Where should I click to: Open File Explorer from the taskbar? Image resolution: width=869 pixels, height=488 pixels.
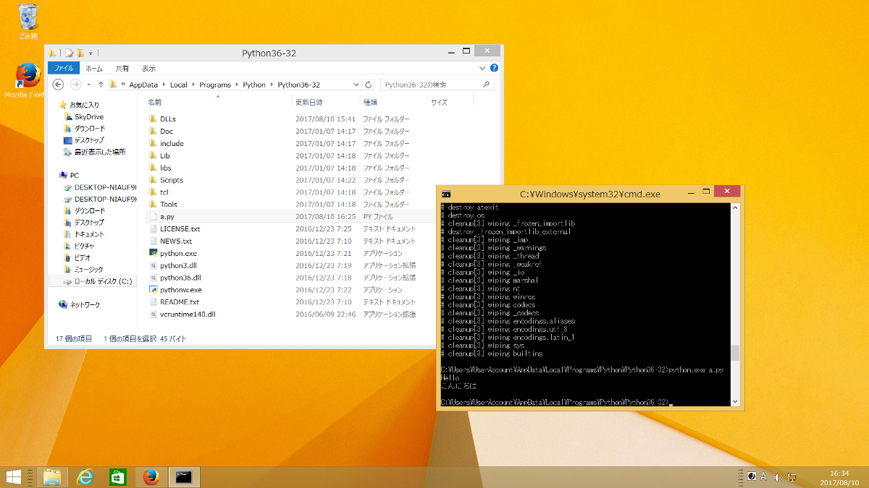click(51, 476)
